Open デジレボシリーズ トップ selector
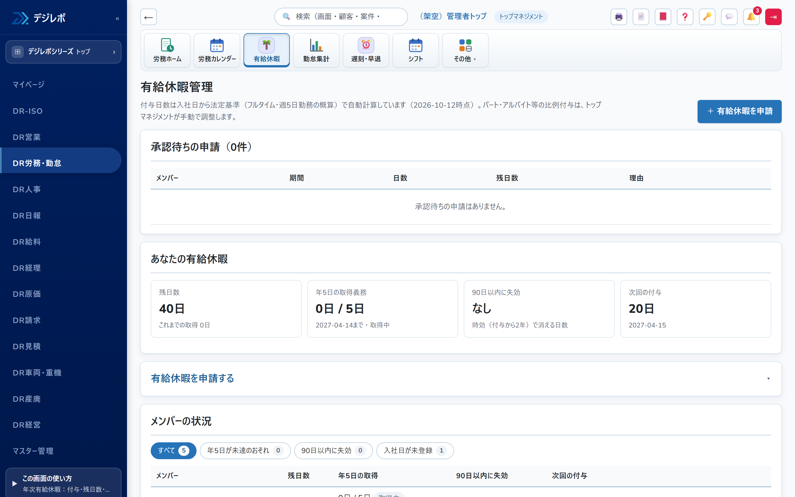The height and width of the screenshot is (497, 795). click(x=63, y=52)
